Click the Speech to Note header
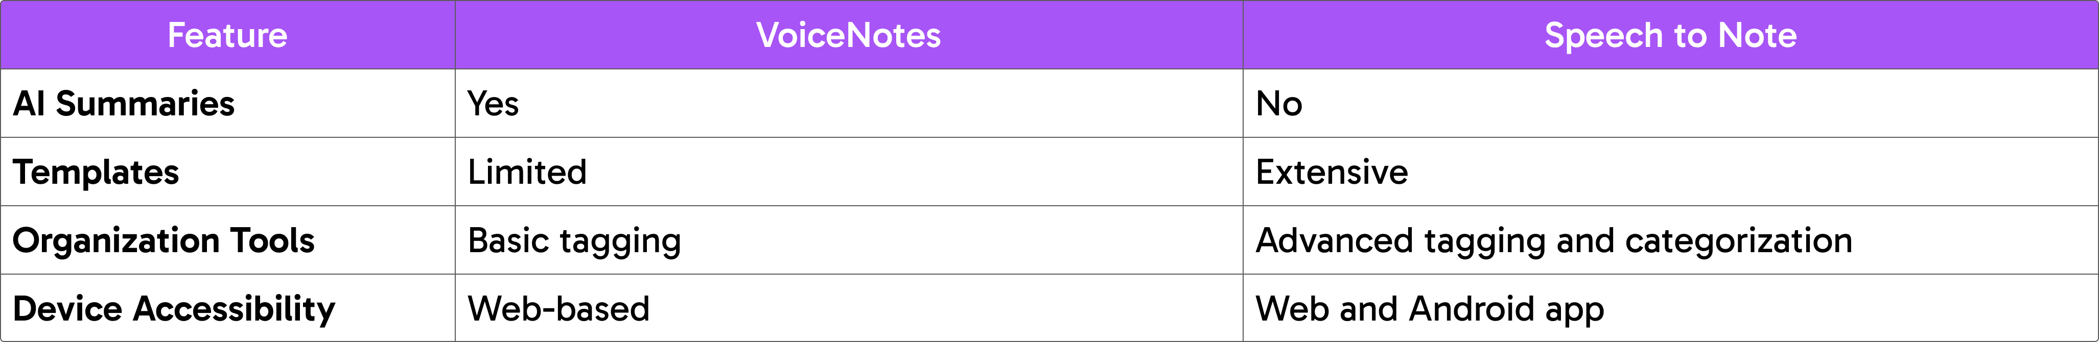The width and height of the screenshot is (2099, 342). pos(1670,36)
